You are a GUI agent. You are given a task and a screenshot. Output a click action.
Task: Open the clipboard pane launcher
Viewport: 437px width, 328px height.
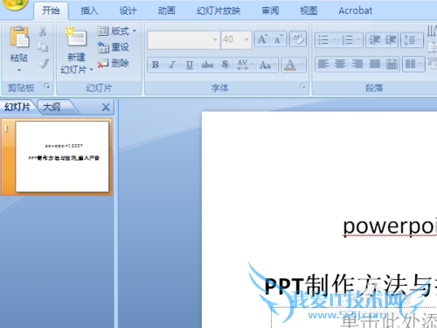[47, 86]
